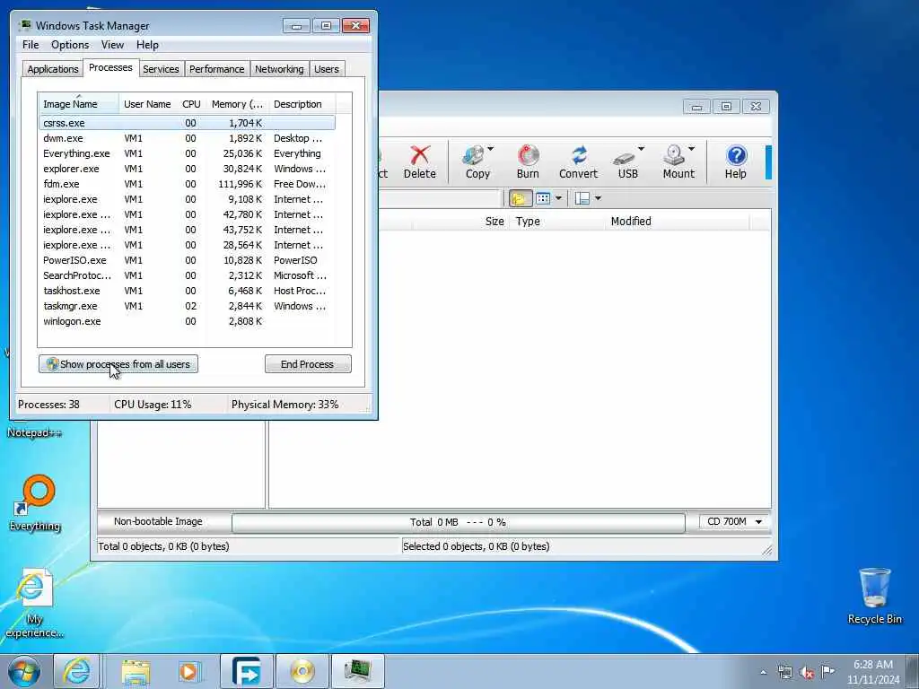Screen dimensions: 919x689
Task: Click Modified column header in PowerISO
Action: click(x=677, y=222)
